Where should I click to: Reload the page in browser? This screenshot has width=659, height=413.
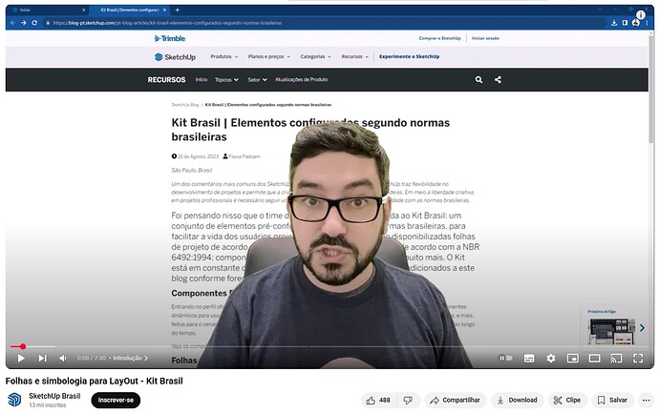pyautogui.click(x=34, y=23)
